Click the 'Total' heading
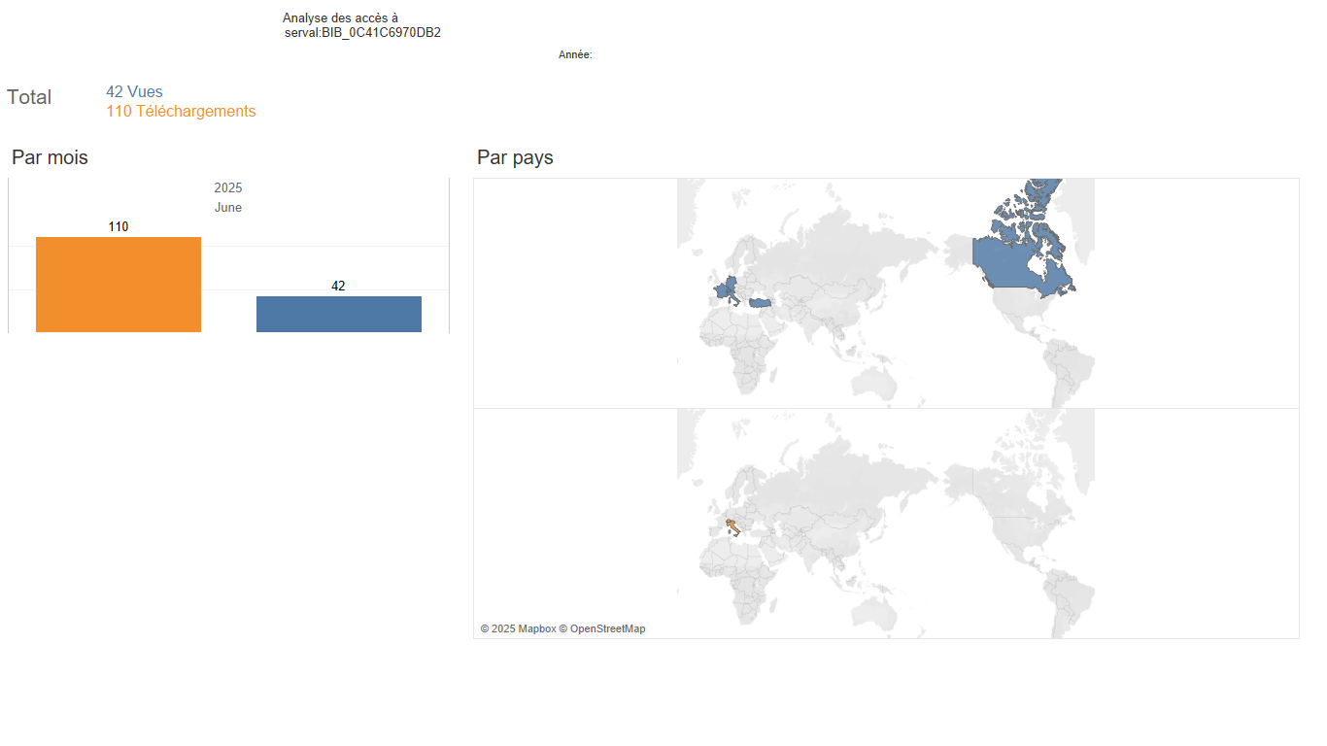 point(29,97)
